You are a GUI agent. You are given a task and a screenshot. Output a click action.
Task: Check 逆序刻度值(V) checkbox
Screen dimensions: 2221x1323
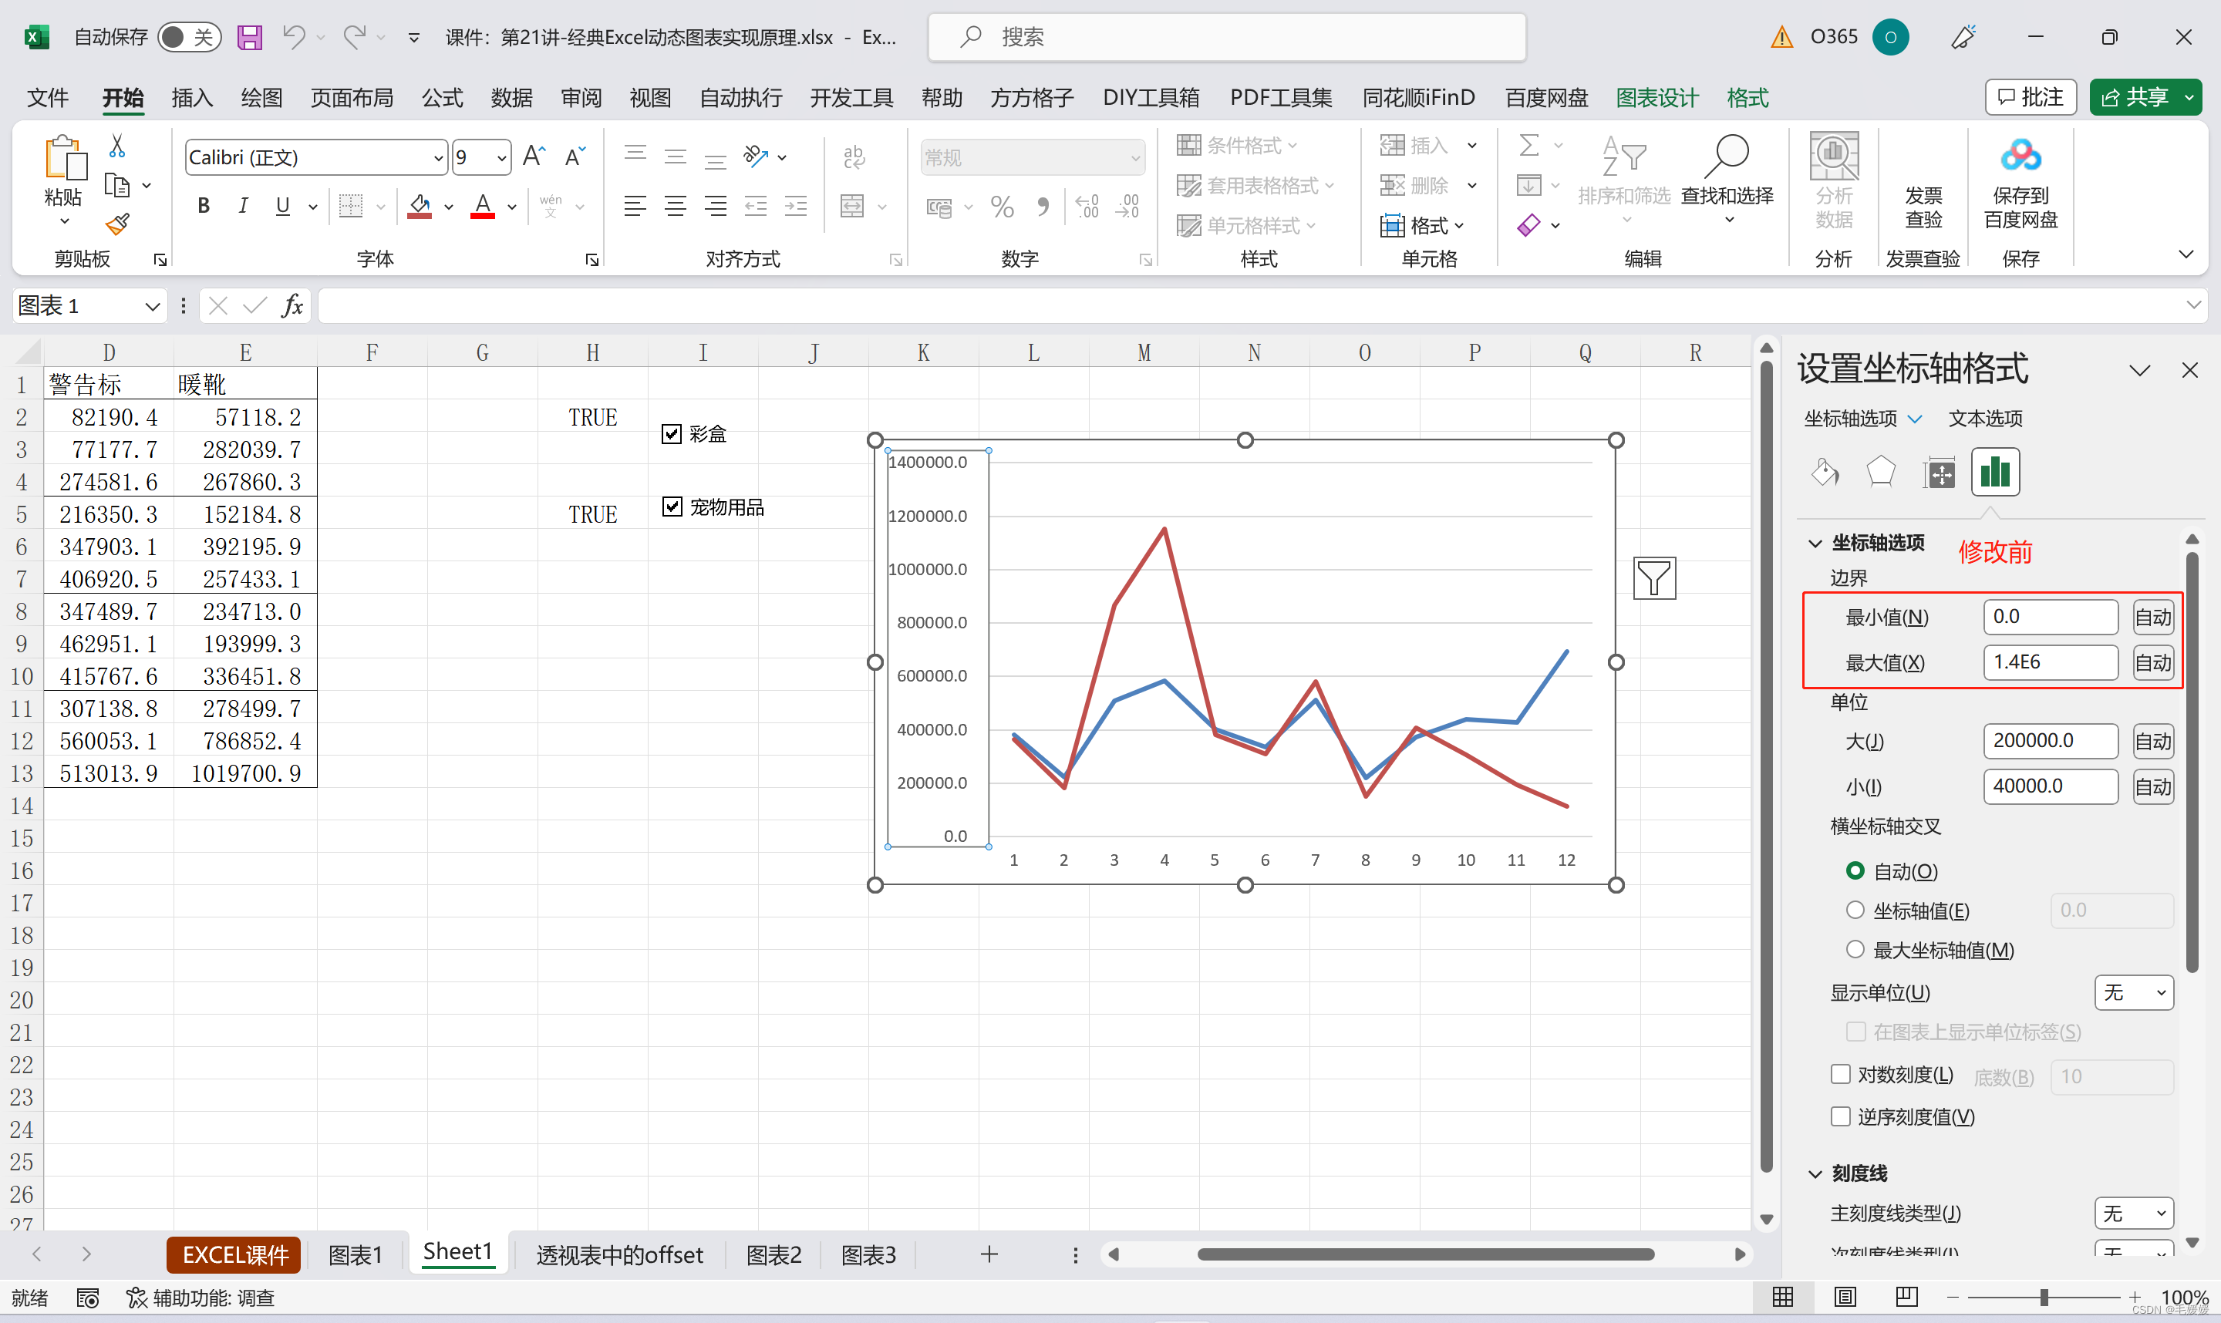[x=1840, y=1116]
